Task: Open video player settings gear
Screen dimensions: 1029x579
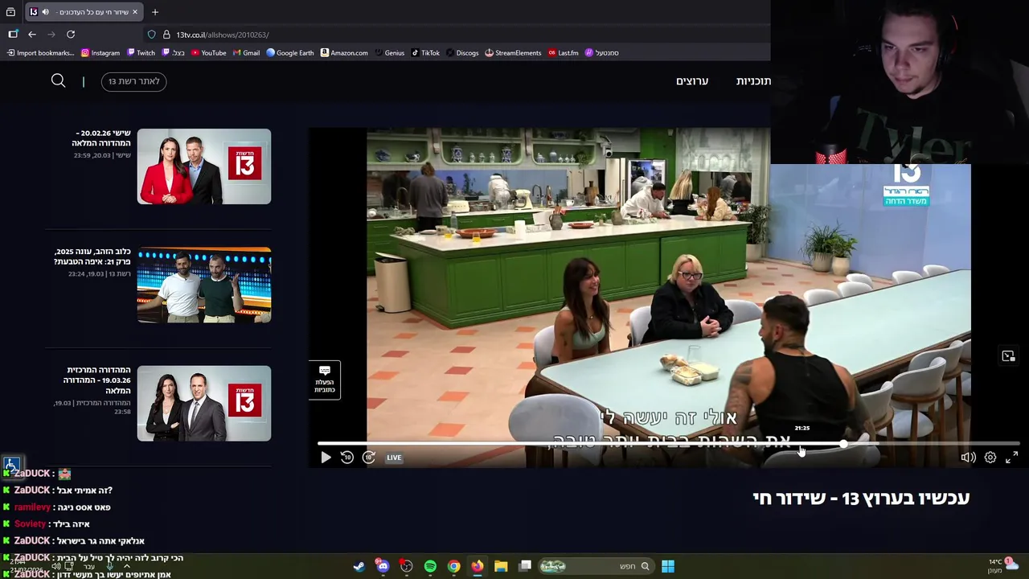Action: pos(990,458)
